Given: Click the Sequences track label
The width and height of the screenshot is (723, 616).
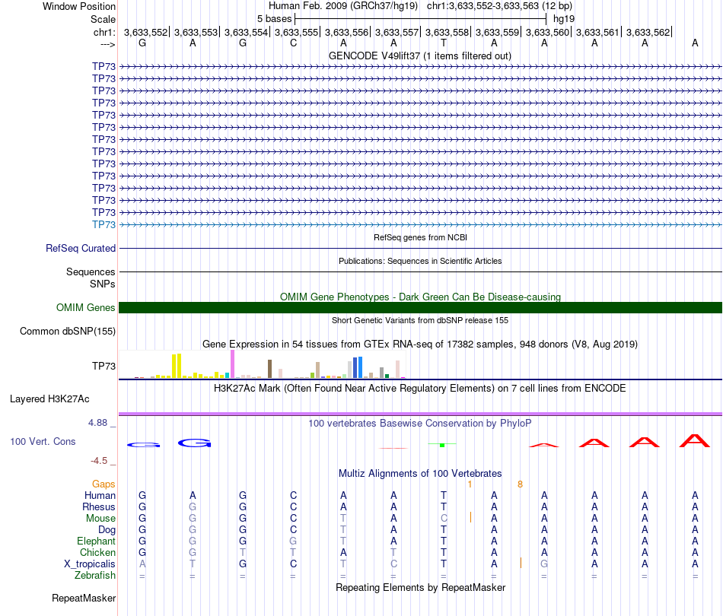Looking at the screenshot, I should [91, 271].
